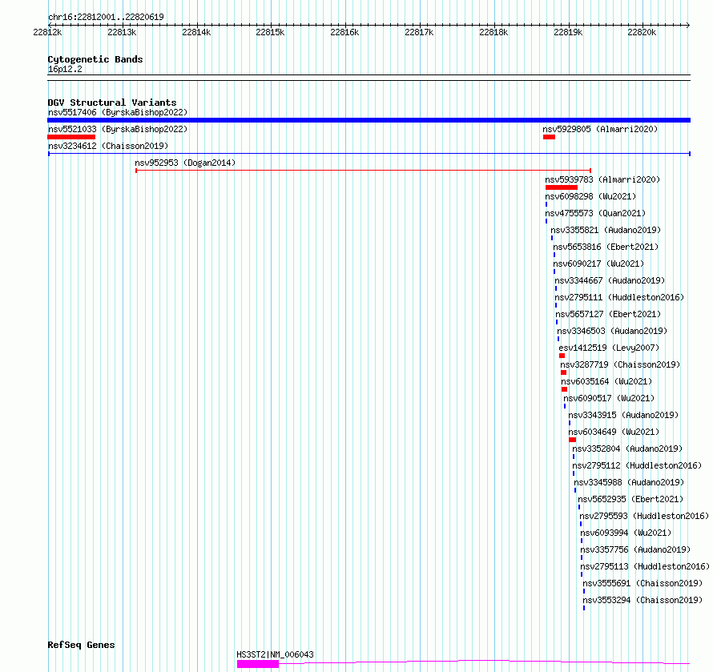Viewport: 713px width, 672px height.
Task: Open nsv2795113 (Huddleston2016) label
Action: pyautogui.click(x=645, y=566)
